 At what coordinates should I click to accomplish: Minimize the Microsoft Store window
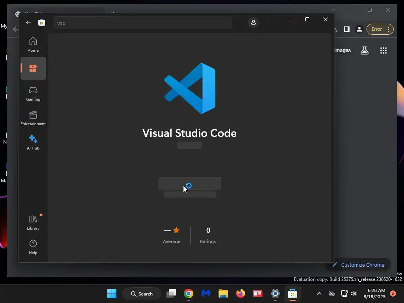(289, 19)
